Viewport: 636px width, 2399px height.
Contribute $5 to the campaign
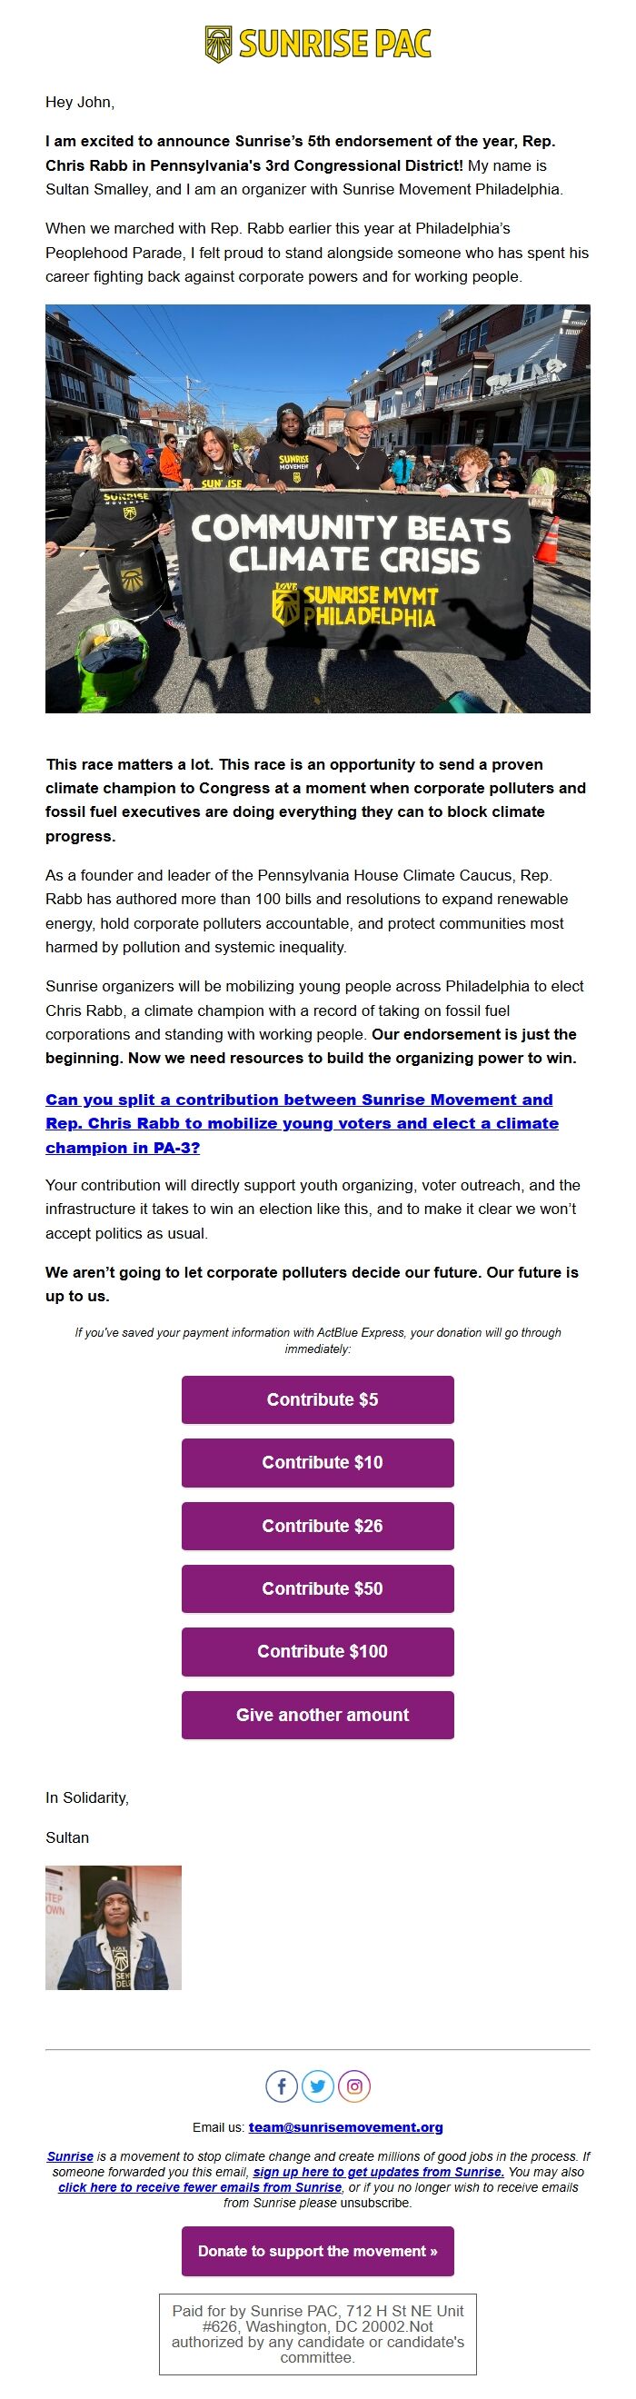tap(317, 1399)
